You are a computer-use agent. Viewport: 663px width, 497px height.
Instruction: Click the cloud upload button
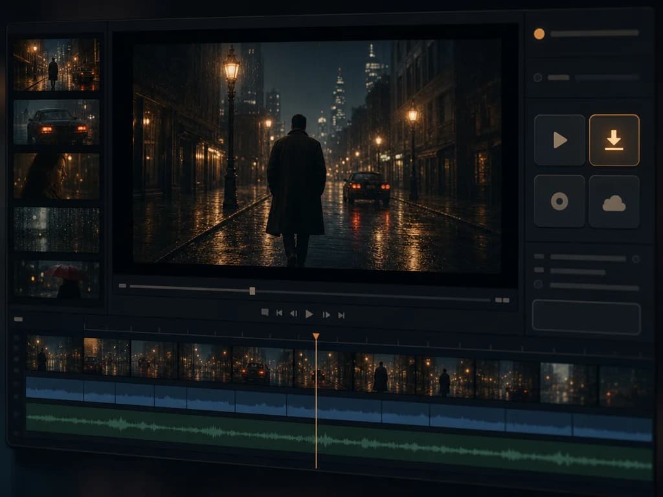coord(614,202)
